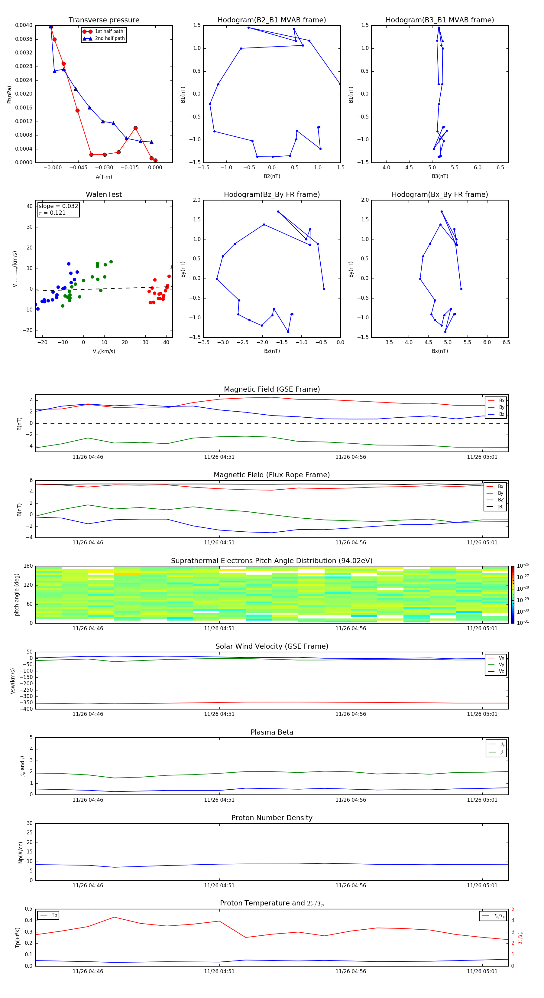Click the 'B3(nT)' x-axis label
The height and width of the screenshot is (998, 544).
440,176
